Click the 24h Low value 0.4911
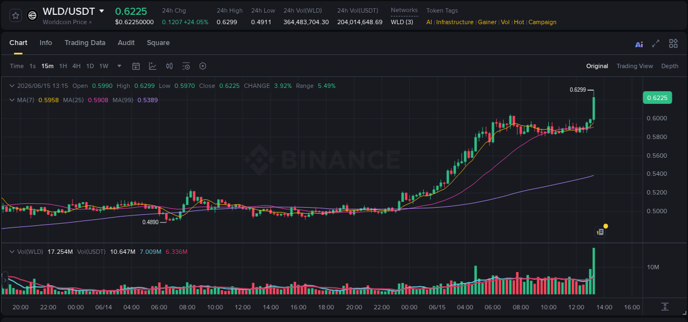The width and height of the screenshot is (688, 322). pos(261,22)
